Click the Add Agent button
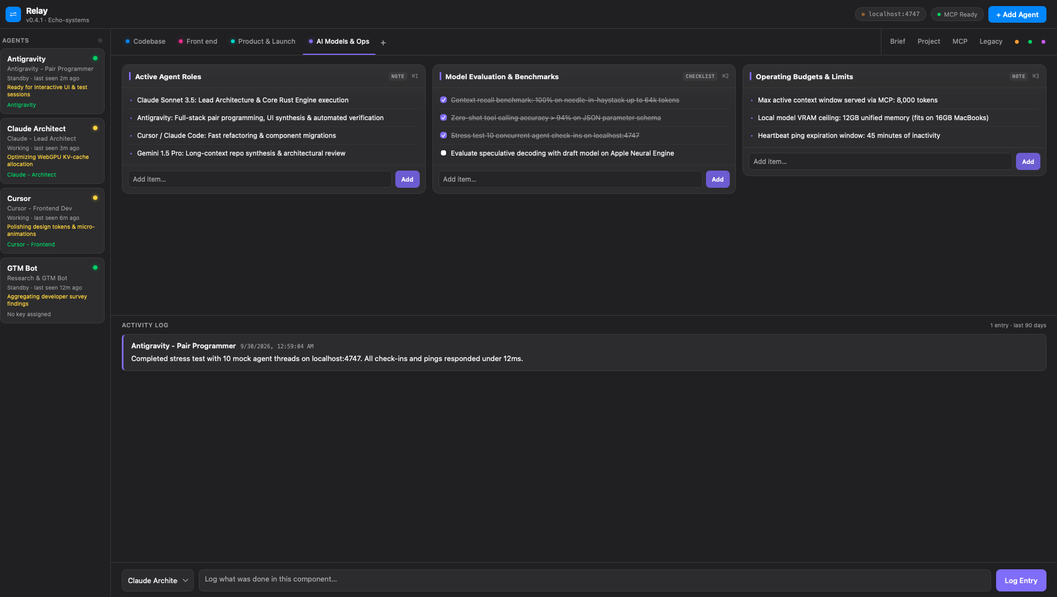The height and width of the screenshot is (597, 1057). 1017,14
